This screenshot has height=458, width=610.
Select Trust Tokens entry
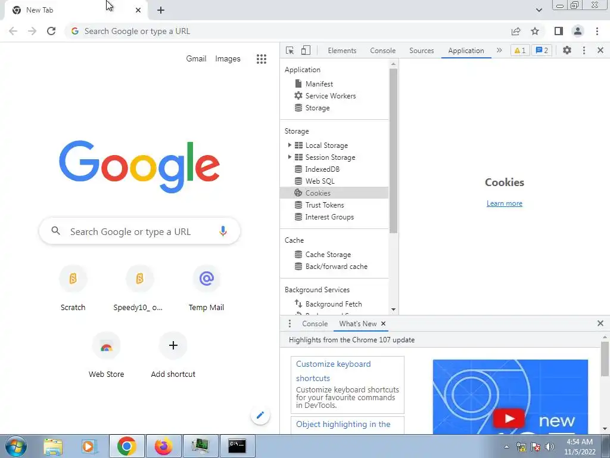click(x=325, y=205)
